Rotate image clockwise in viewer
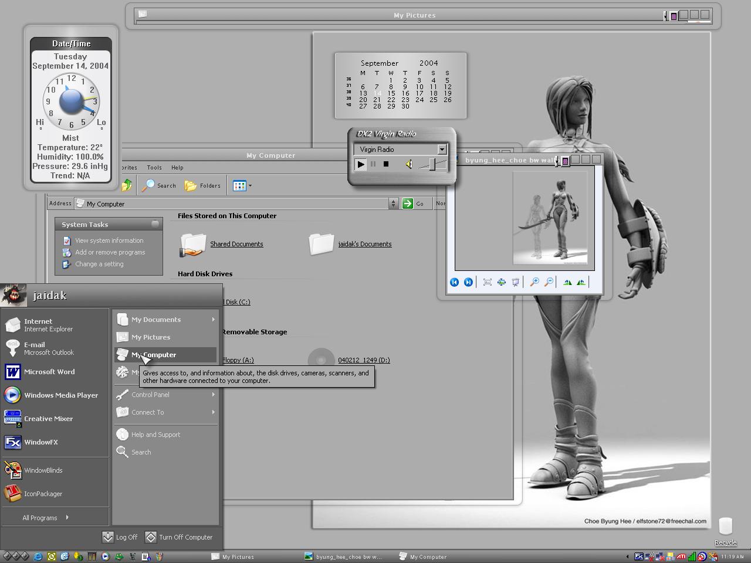Screen dimensions: 751x563 point(567,282)
